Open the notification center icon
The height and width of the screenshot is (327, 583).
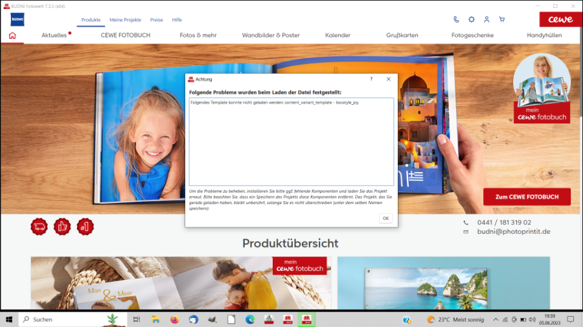pyautogui.click(x=570, y=319)
